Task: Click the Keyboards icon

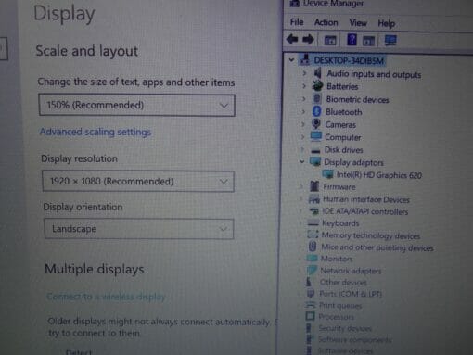Action: coord(313,222)
